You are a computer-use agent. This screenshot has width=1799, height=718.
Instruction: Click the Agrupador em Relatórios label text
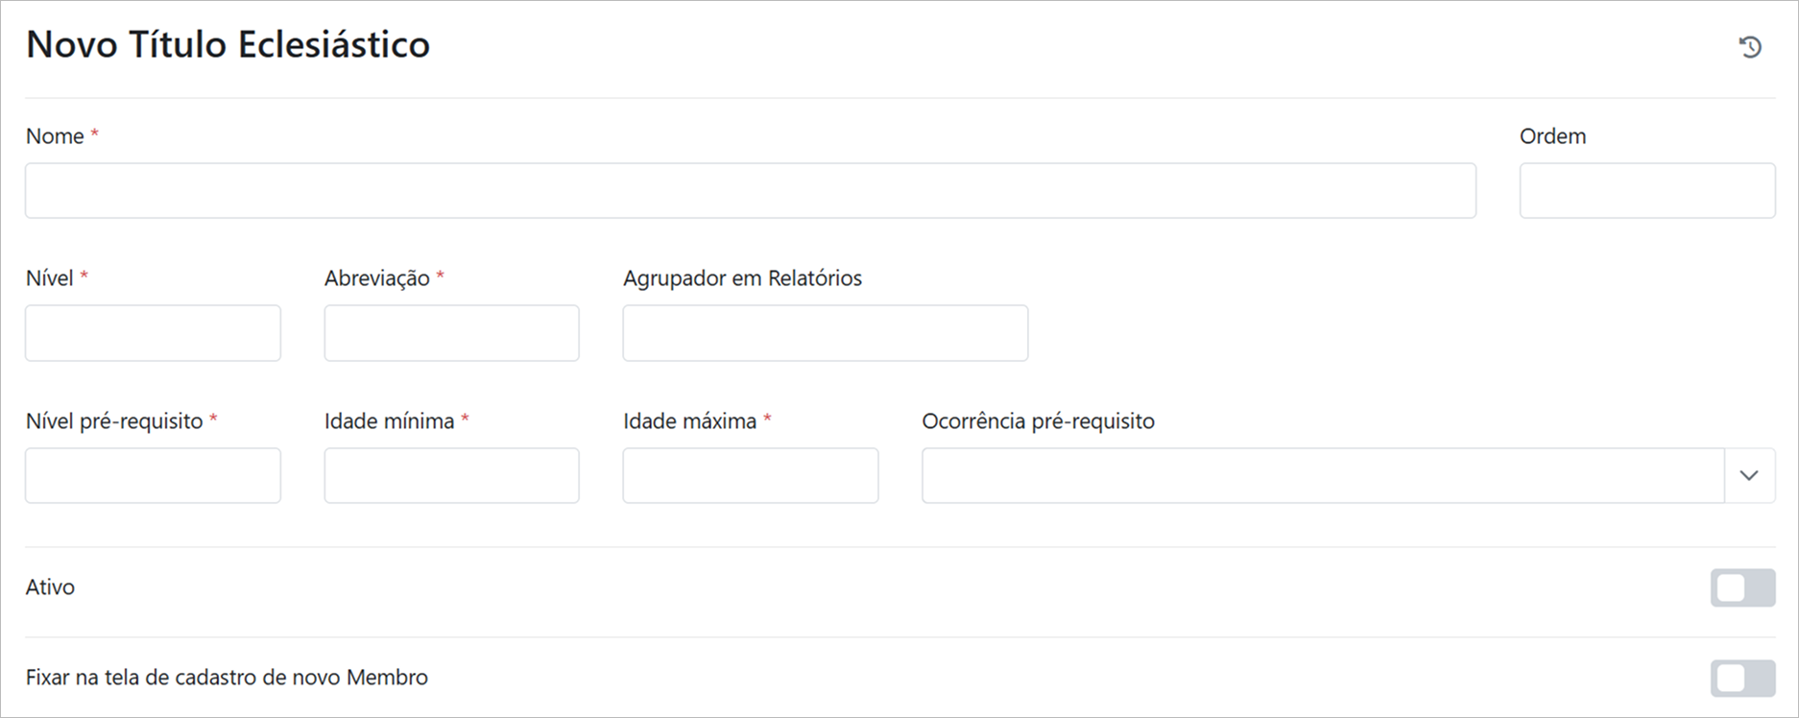point(742,278)
